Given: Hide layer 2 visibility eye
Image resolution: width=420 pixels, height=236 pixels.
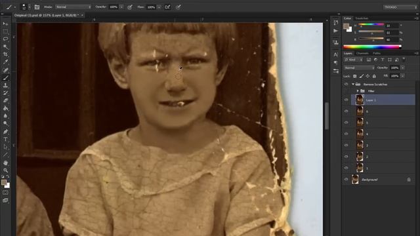Looking at the screenshot, I should point(346,156).
